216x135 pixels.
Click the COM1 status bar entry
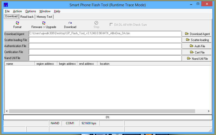point(70,123)
